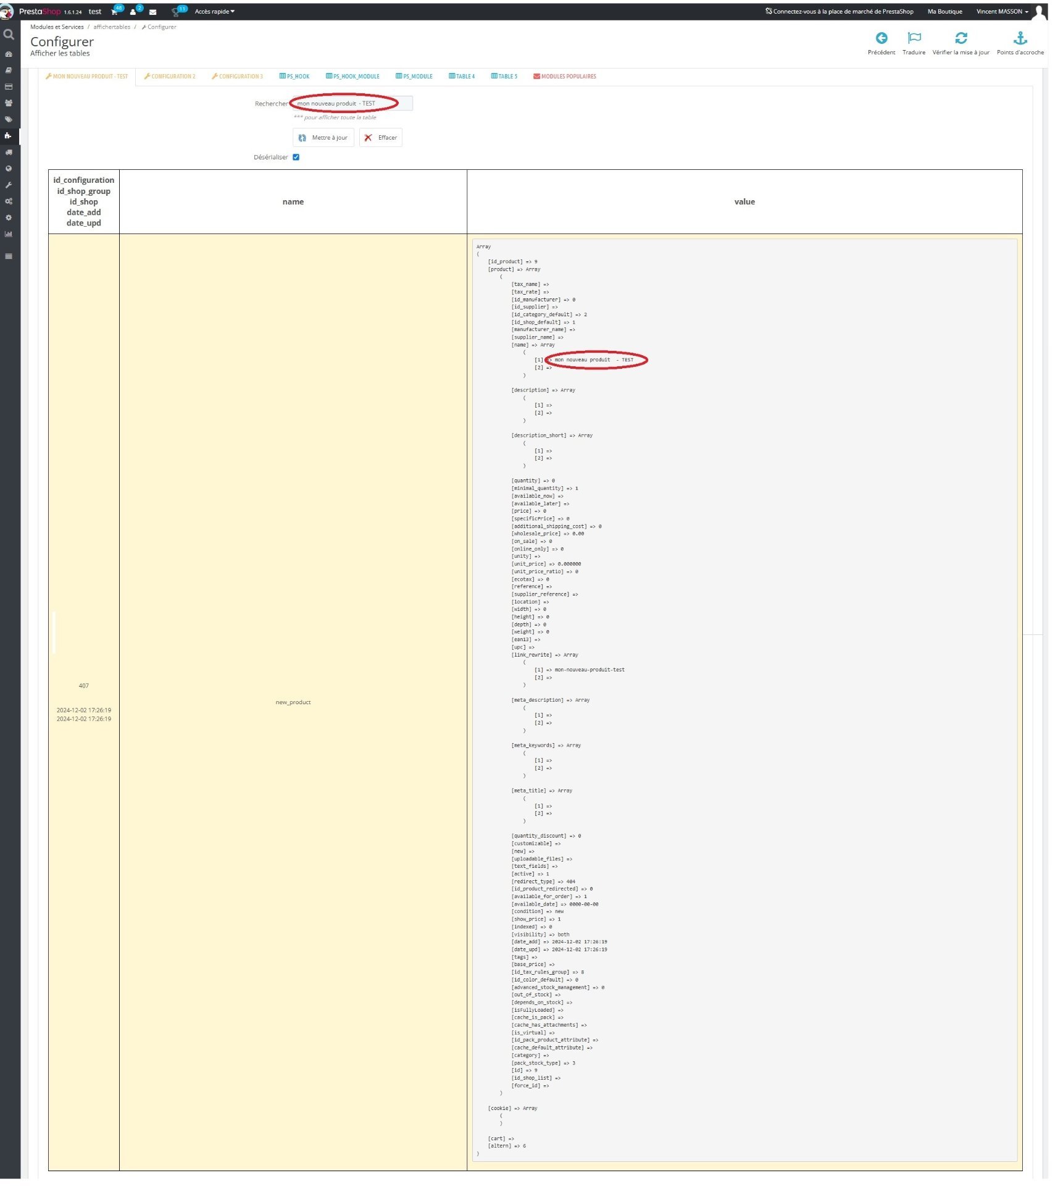Click the orders cart icon with badge 48
Image resolution: width=1058 pixels, height=1186 pixels.
(x=115, y=12)
